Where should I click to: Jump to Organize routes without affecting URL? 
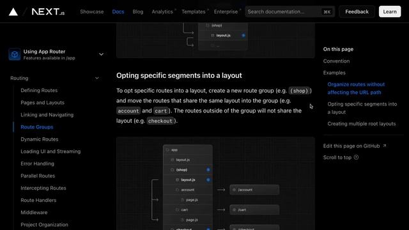point(356,88)
